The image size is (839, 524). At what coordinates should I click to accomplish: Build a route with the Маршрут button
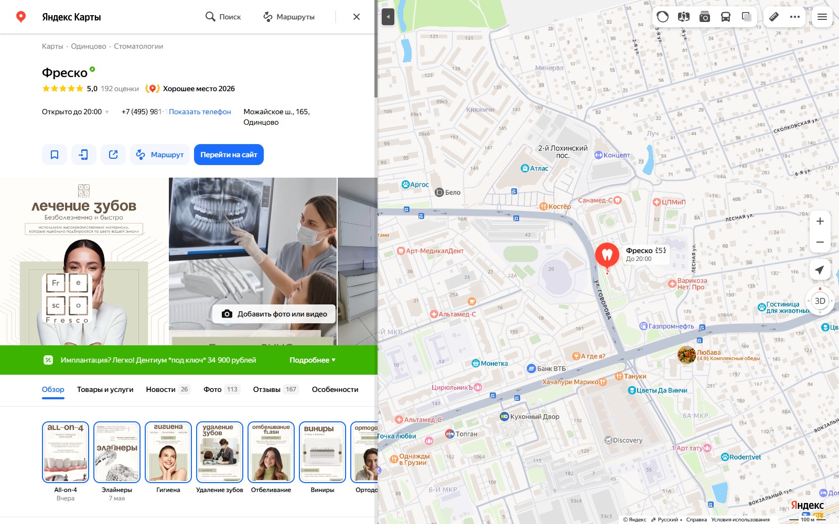160,155
